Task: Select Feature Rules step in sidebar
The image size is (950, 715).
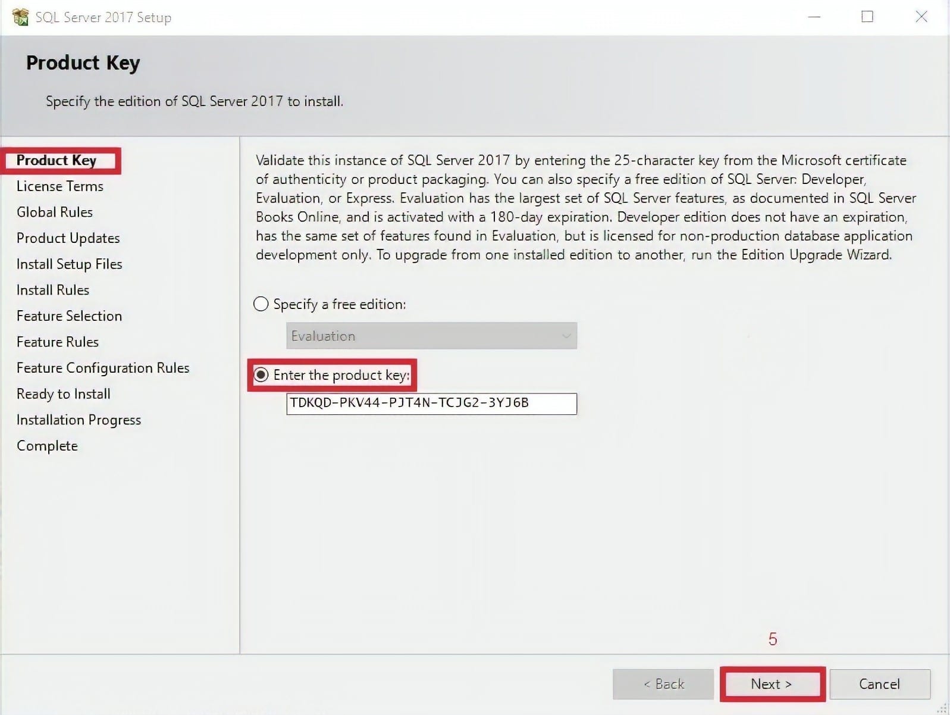Action: 58,342
